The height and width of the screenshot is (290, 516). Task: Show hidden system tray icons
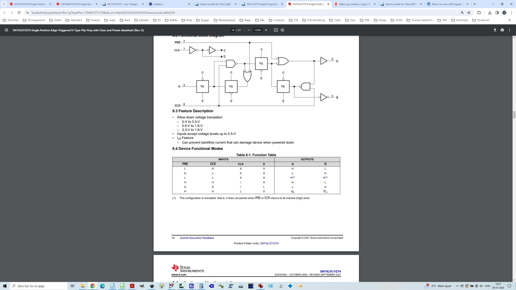(x=457, y=286)
